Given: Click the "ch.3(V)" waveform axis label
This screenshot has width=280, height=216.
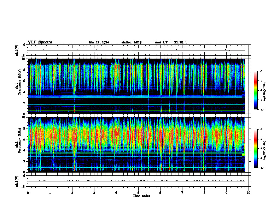Looking at the screenshot, I should [17, 181].
